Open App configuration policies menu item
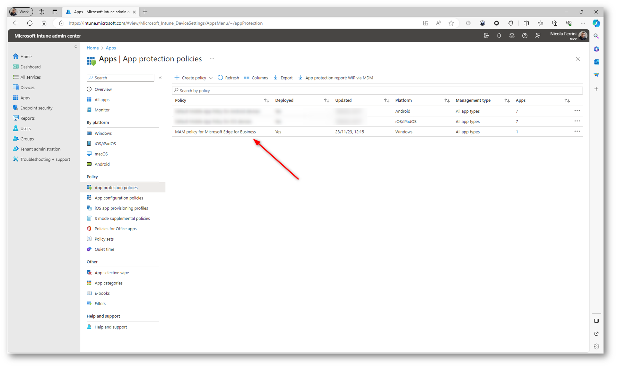 click(119, 198)
